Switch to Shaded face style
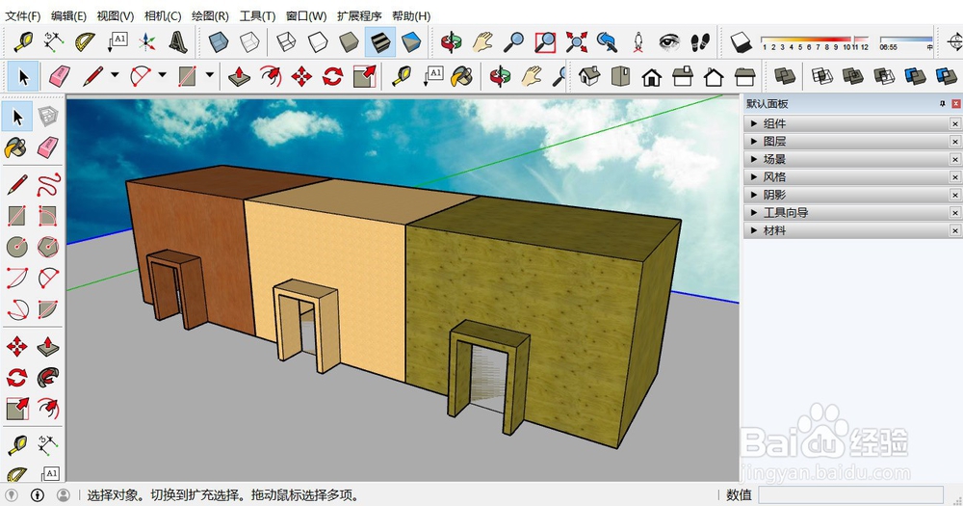This screenshot has height=506, width=963. point(349,41)
